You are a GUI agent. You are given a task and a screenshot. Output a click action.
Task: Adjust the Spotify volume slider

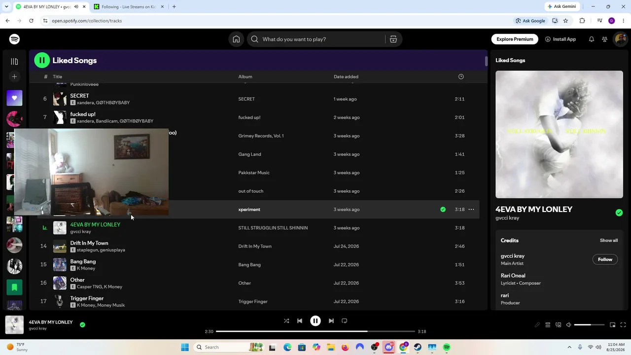(589, 325)
